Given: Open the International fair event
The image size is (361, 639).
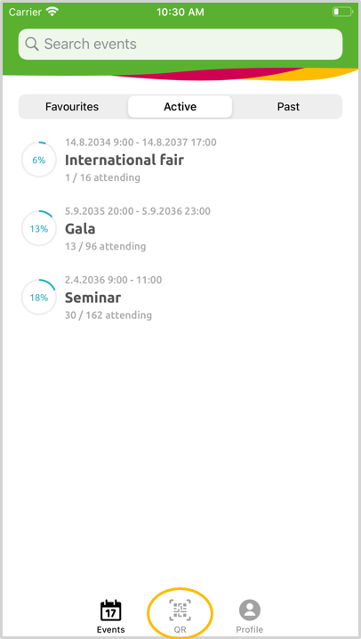Looking at the screenshot, I should [x=180, y=160].
